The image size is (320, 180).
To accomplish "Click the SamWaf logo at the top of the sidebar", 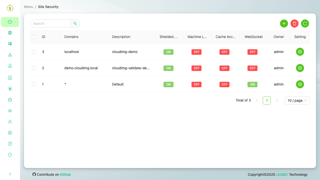I will [x=10, y=8].
